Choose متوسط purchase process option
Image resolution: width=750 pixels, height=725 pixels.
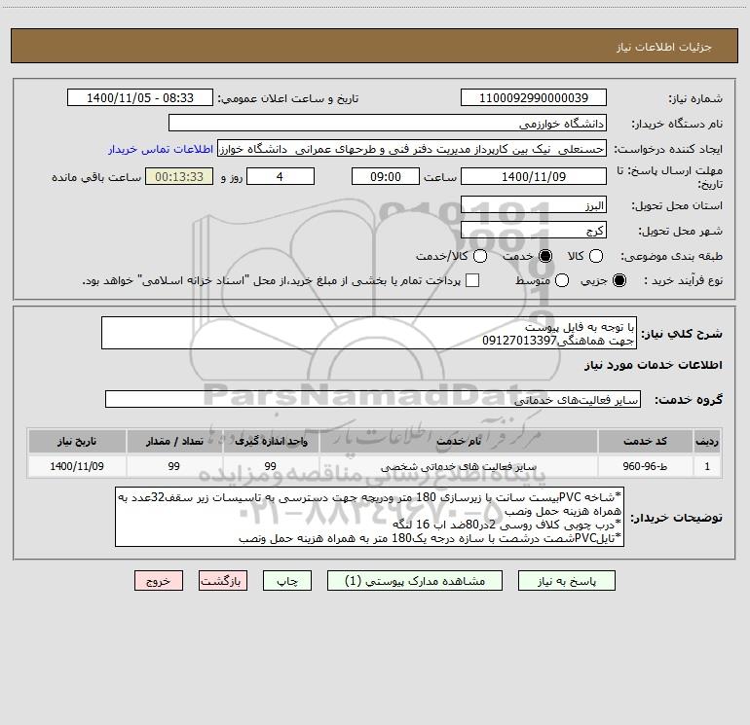[562, 280]
